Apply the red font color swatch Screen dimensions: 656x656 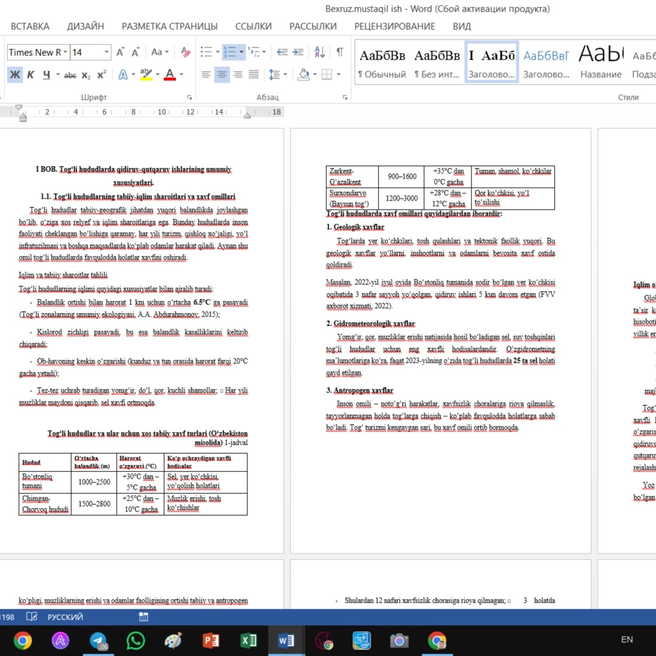[169, 75]
